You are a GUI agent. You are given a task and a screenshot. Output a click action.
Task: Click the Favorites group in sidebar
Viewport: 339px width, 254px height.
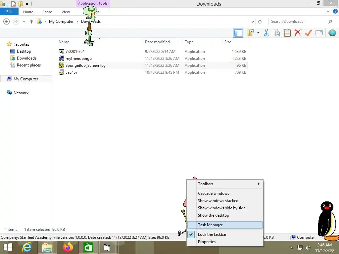[21, 44]
